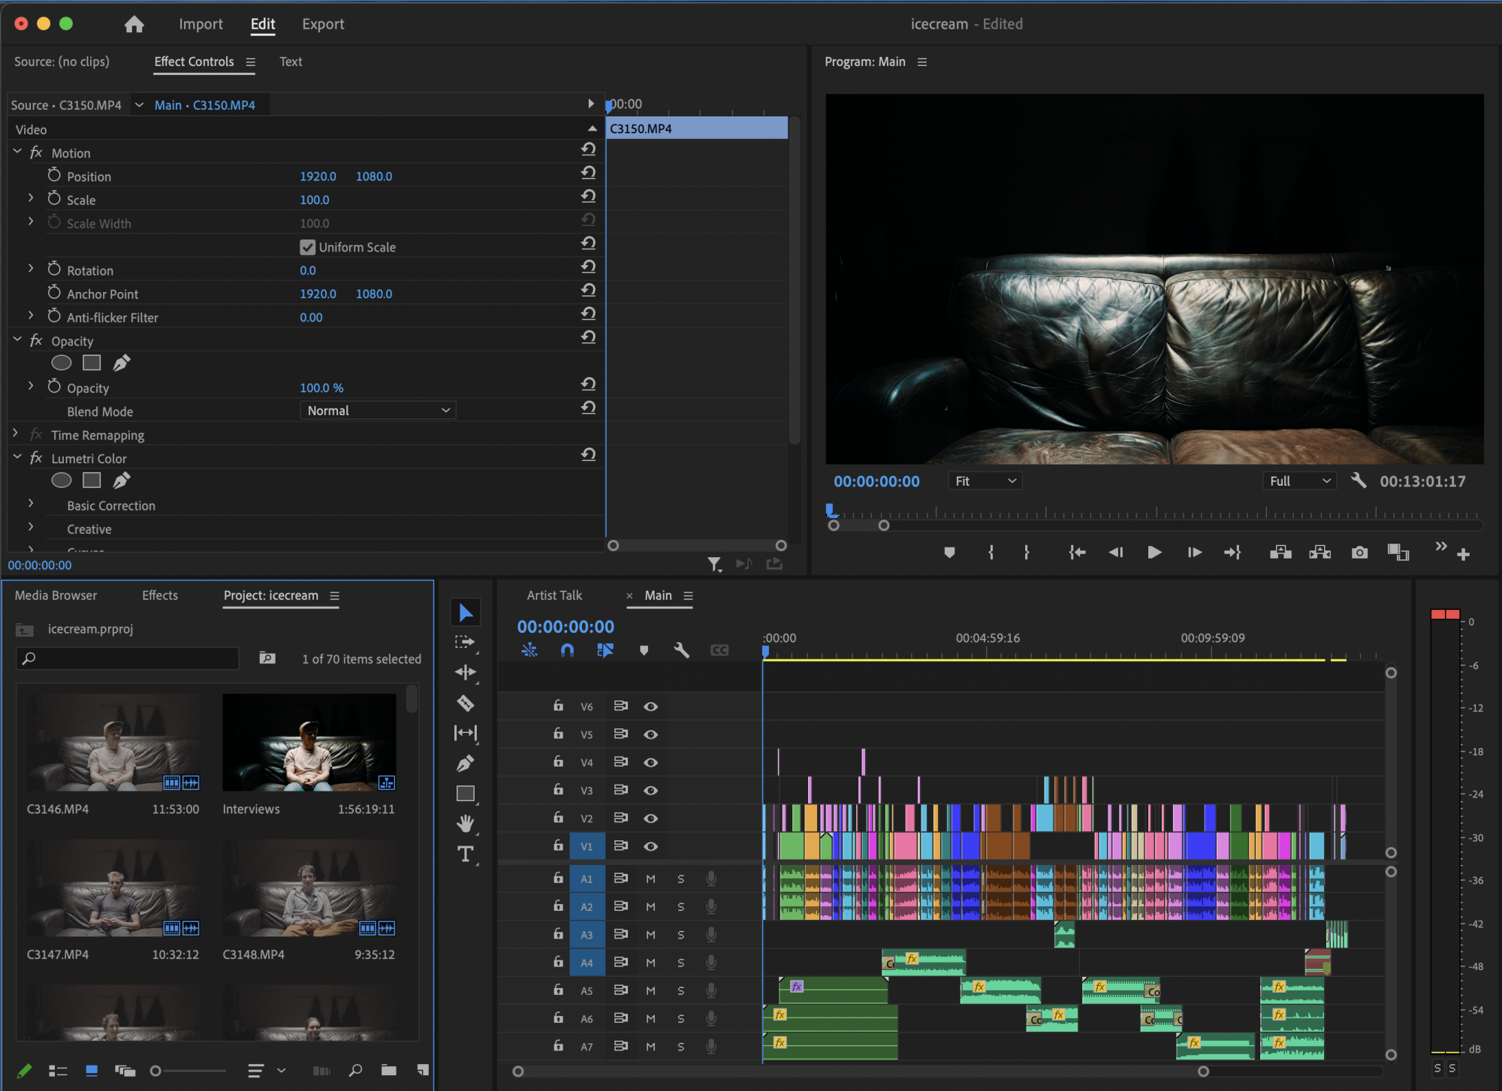Mute audio track A1

coord(650,879)
